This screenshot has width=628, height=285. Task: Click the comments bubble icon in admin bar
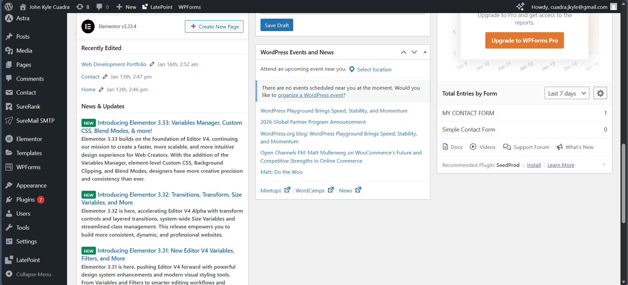(99, 7)
